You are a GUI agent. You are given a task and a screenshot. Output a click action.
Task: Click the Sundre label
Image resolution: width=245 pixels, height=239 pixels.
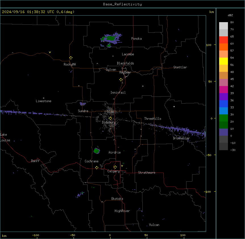[83, 111]
